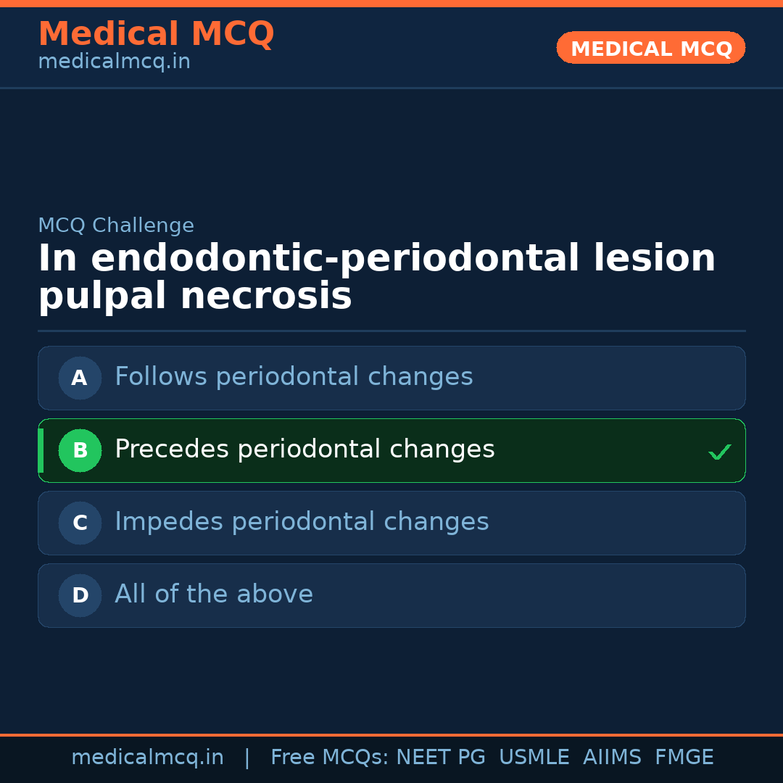Image resolution: width=783 pixels, height=783 pixels.
Task: Click the green B circle badge
Action: click(x=80, y=450)
